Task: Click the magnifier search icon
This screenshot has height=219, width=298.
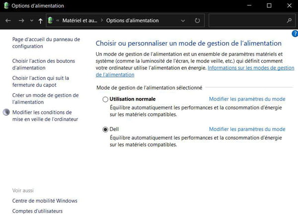Action: click(289, 20)
